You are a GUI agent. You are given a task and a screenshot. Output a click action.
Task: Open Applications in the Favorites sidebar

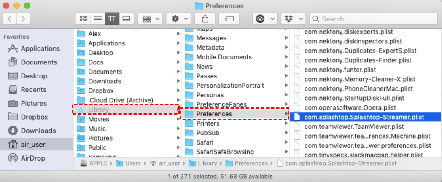[x=40, y=48]
